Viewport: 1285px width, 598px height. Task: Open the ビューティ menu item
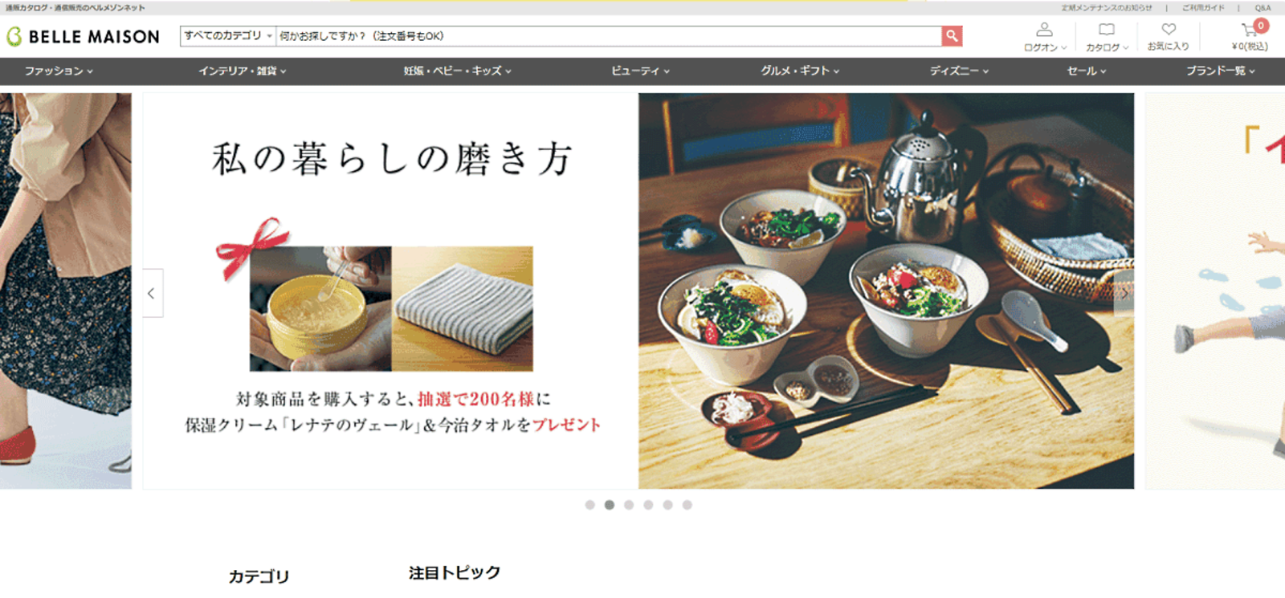pyautogui.click(x=640, y=71)
